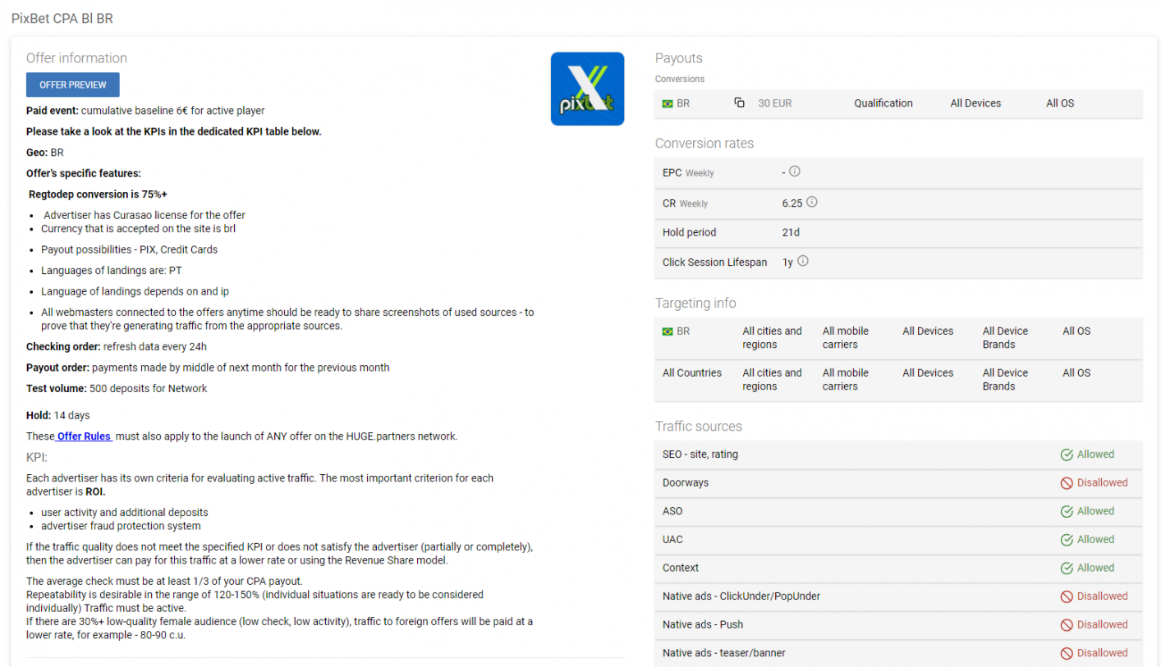Image resolution: width=1161 pixels, height=667 pixels.
Task: Click the Allowed check icon for Context
Action: (x=1067, y=568)
